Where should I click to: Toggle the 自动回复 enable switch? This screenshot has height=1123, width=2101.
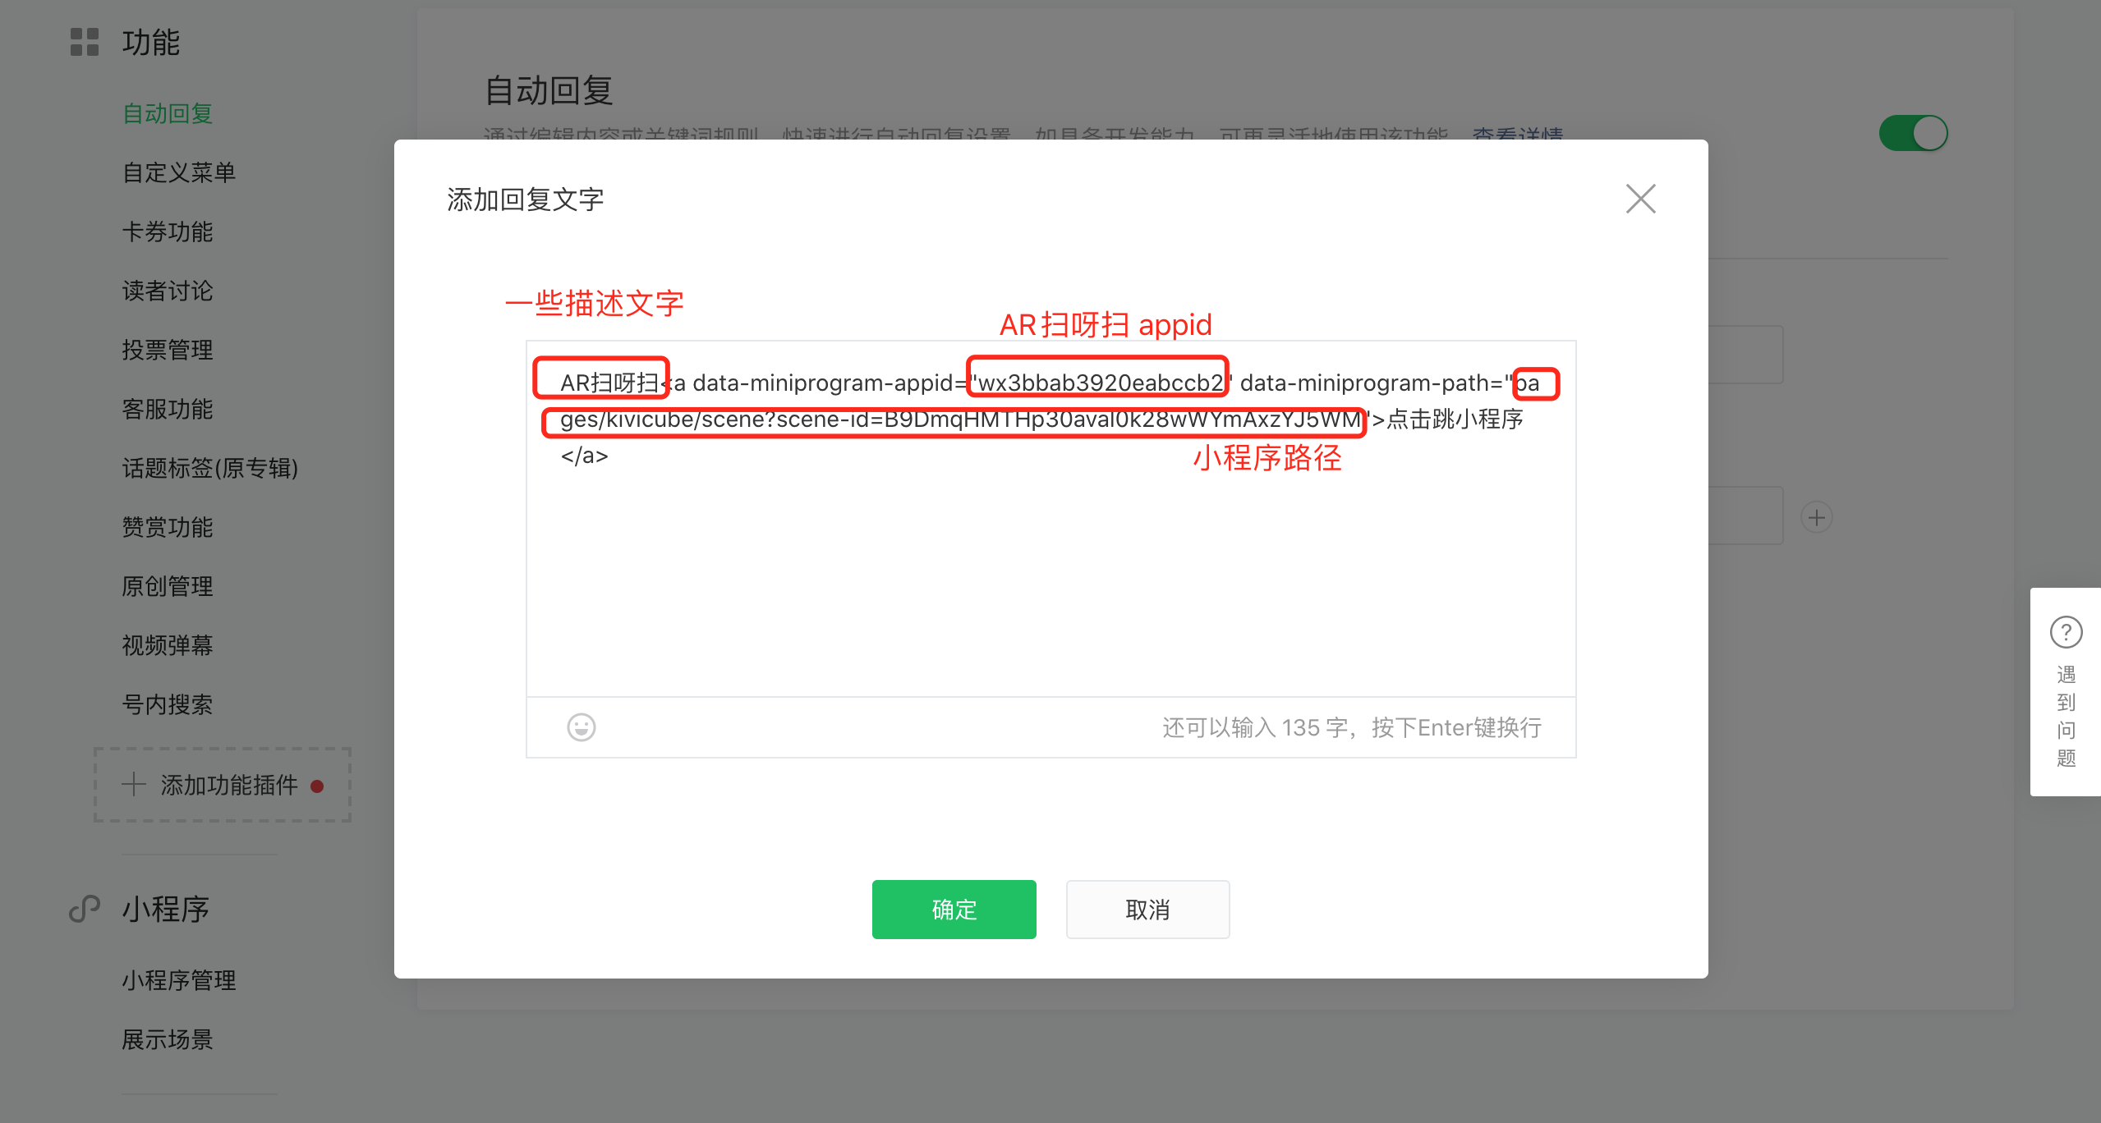[x=1913, y=133]
